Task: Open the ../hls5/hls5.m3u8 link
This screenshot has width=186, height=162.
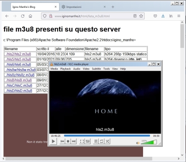Action: [18, 60]
